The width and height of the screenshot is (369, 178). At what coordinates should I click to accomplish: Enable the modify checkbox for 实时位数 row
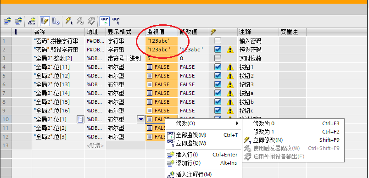(218, 58)
